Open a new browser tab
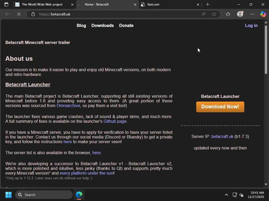 click(208, 4)
